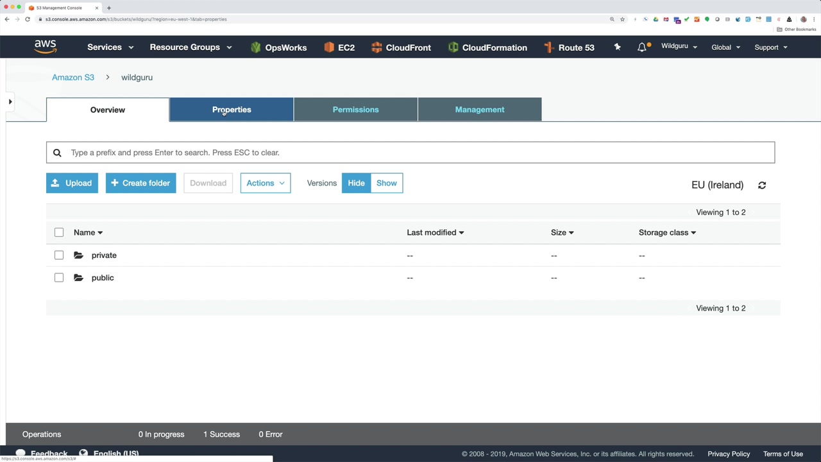Toggle the select-all checkbox
The image size is (821, 462).
59,232
